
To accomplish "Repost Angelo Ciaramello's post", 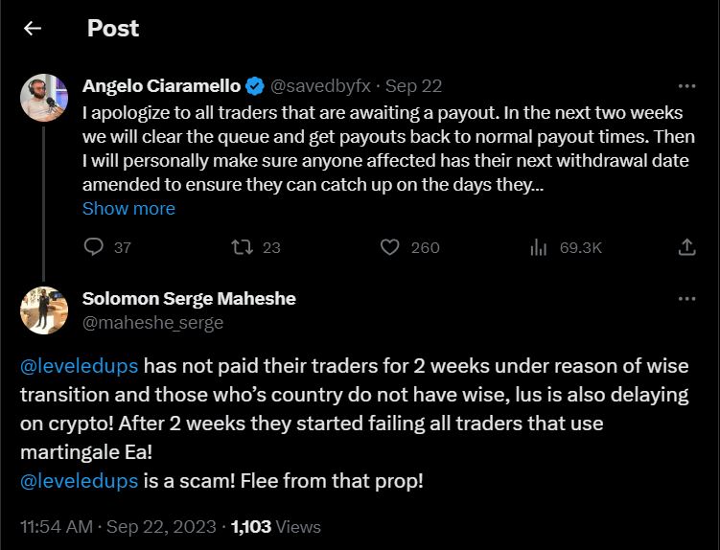I will click(x=243, y=247).
